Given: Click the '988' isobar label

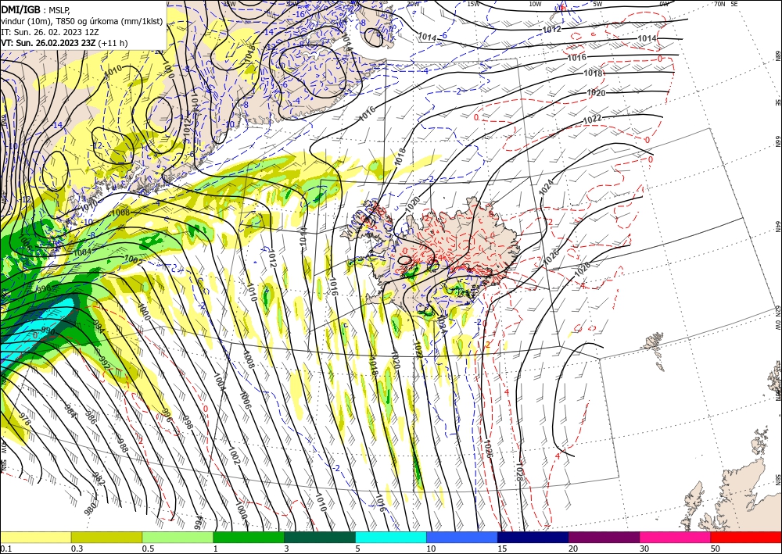Looking at the screenshot, I should click(122, 445).
